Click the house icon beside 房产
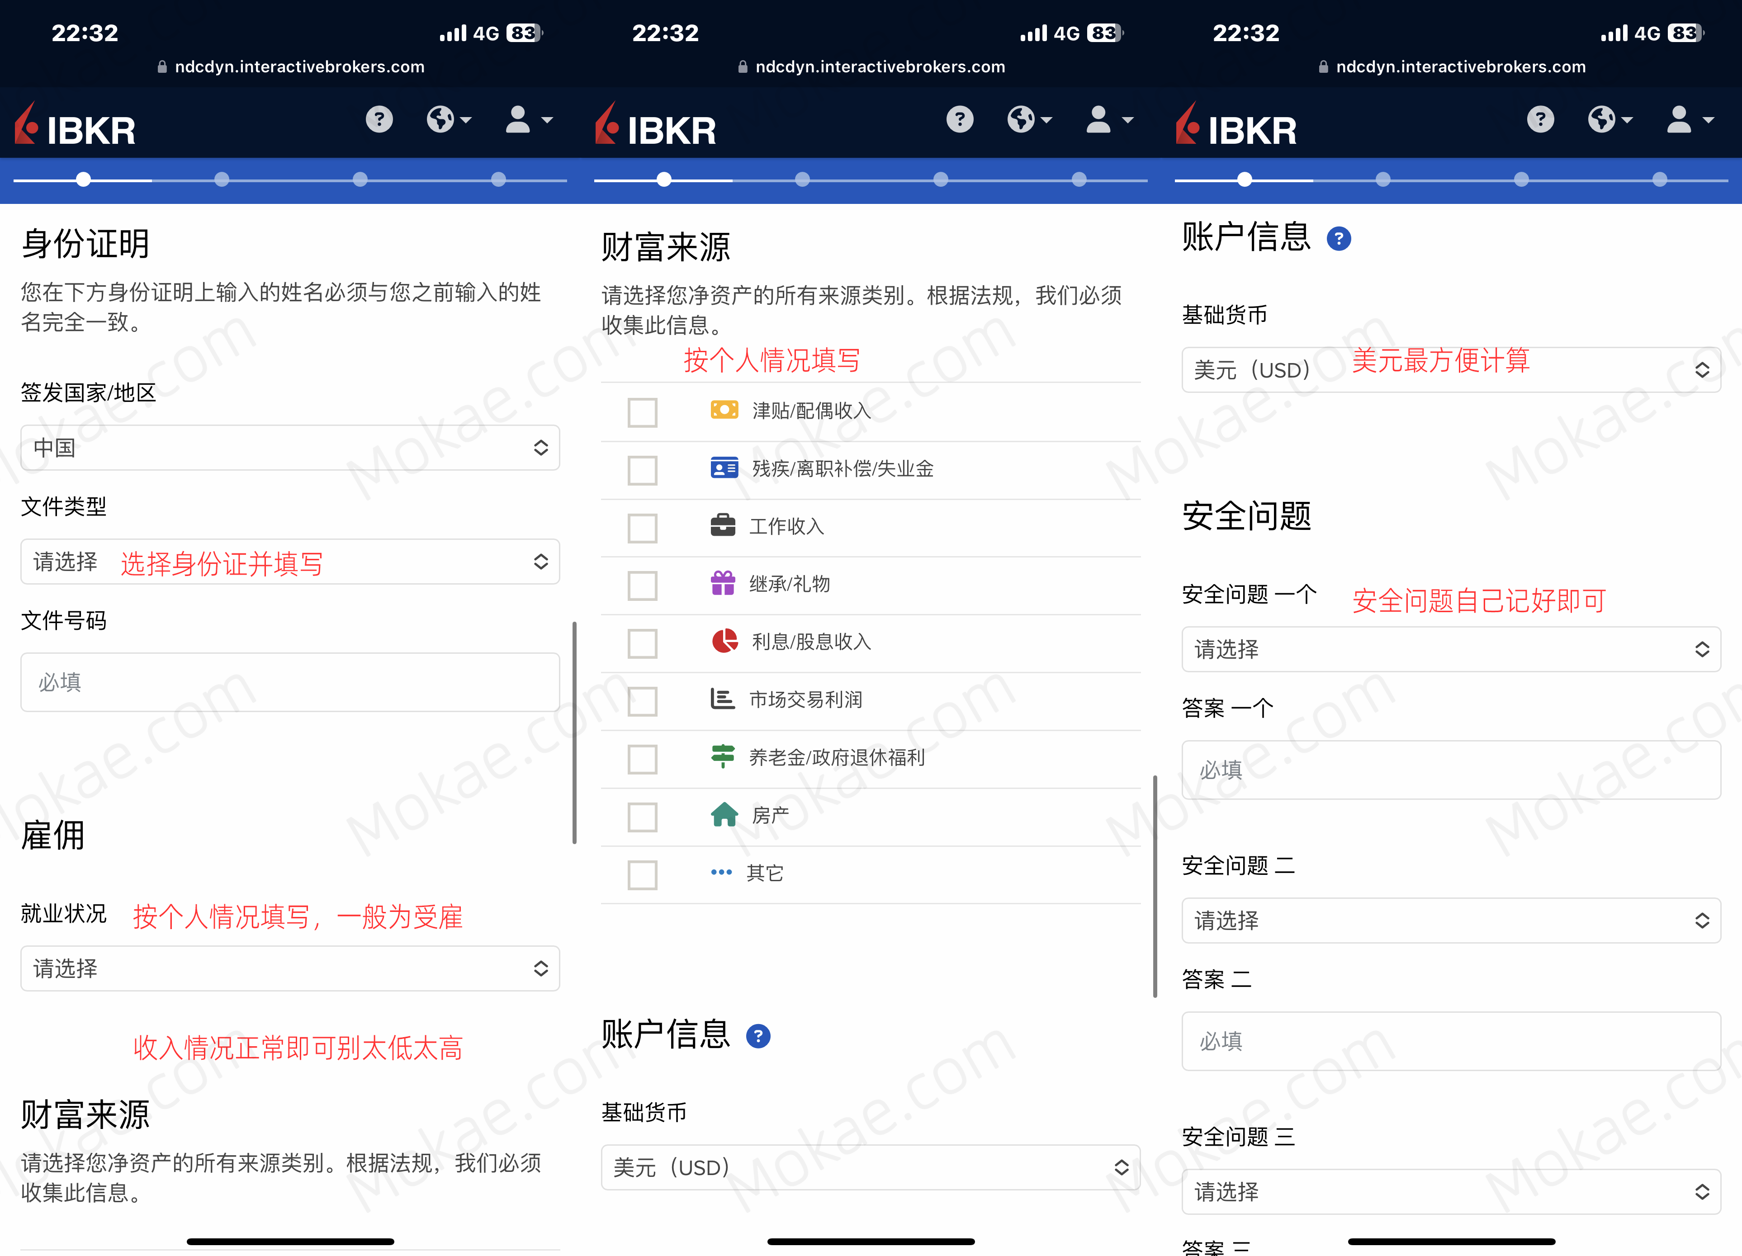 coord(724,814)
